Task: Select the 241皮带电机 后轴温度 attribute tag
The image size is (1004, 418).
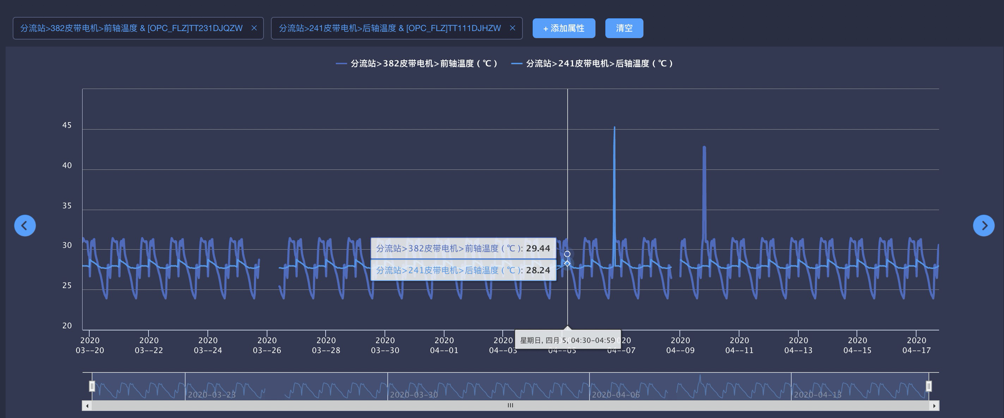Action: [390, 28]
